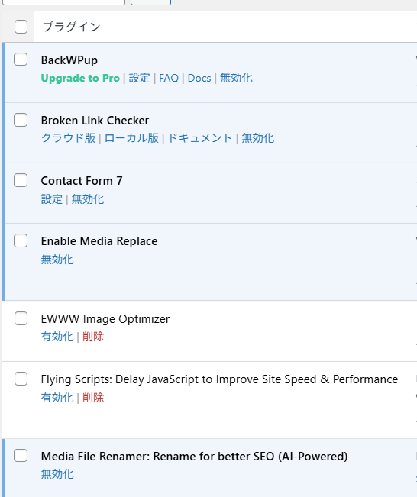The width and height of the screenshot is (417, 497).
Task: Select the Broken Link Checker checkbox
Action: tap(21, 120)
